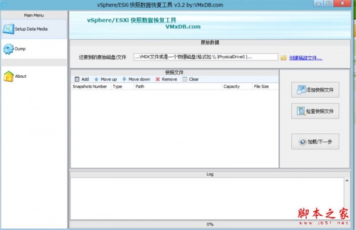The width and height of the screenshot is (356, 230).
Task: Click the Main Menu header
Action: coord(34,15)
